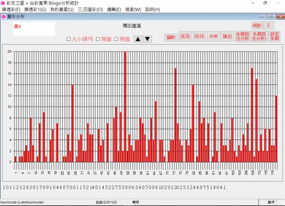The width and height of the screenshot is (285, 206).
Task: Click the 匯出 export button
Action: tap(228, 37)
